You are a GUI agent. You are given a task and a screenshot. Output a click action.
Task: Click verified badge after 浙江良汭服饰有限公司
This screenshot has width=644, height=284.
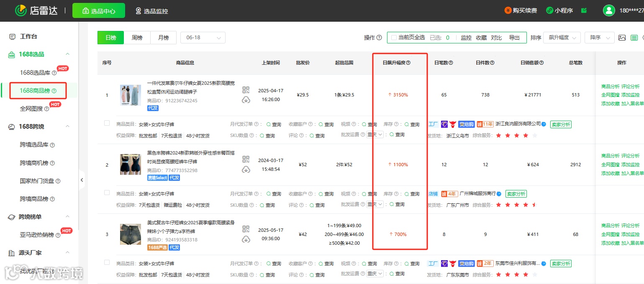point(544,124)
